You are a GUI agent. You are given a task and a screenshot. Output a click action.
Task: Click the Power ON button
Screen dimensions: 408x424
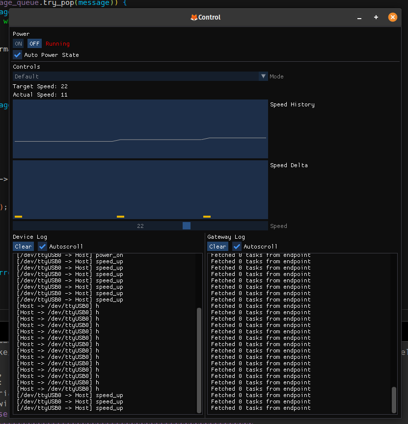pyautogui.click(x=18, y=44)
